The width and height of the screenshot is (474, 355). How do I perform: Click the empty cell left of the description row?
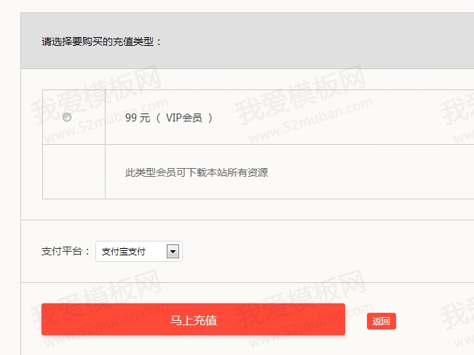click(74, 172)
